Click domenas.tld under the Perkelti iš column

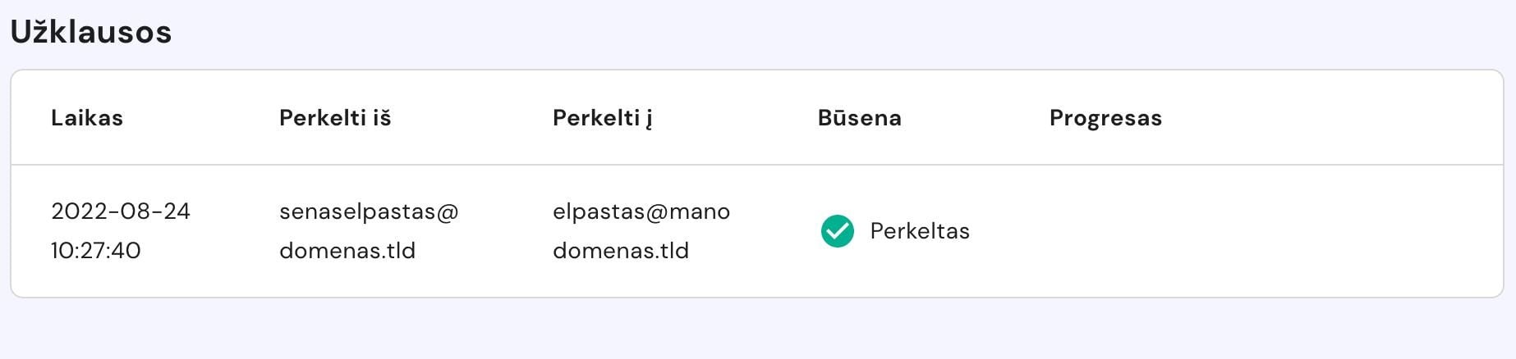pyautogui.click(x=347, y=251)
